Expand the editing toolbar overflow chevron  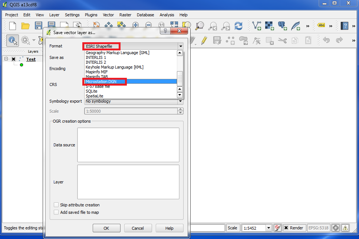pos(353,40)
